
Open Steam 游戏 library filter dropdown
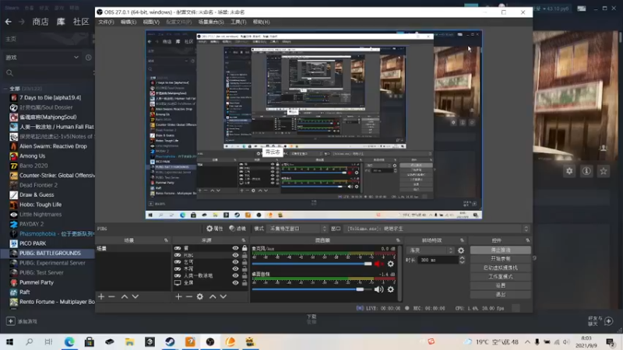pyautogui.click(x=42, y=58)
